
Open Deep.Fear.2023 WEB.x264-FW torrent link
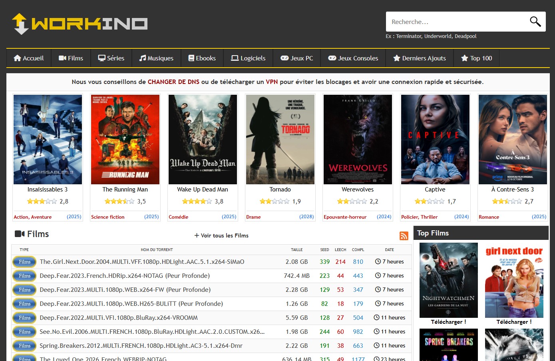tap(125, 290)
